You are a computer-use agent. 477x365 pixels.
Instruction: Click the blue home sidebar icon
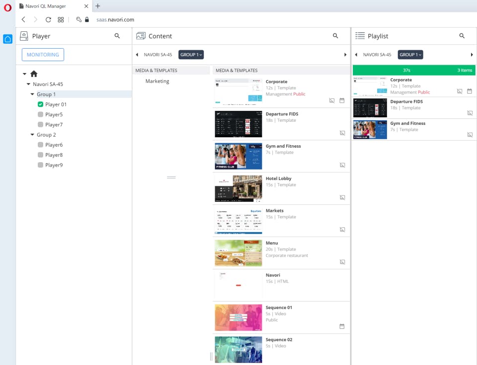coord(8,39)
